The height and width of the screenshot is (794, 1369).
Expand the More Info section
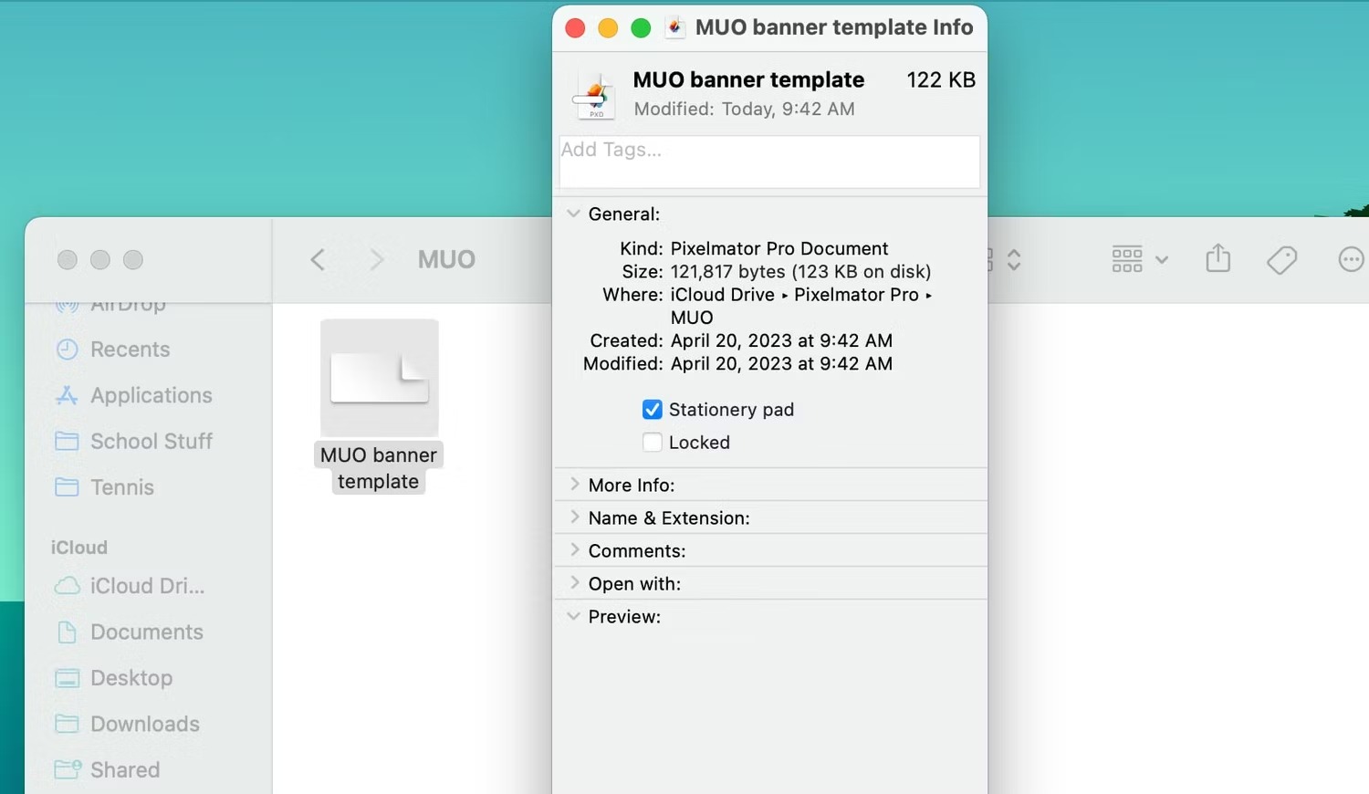(x=574, y=485)
